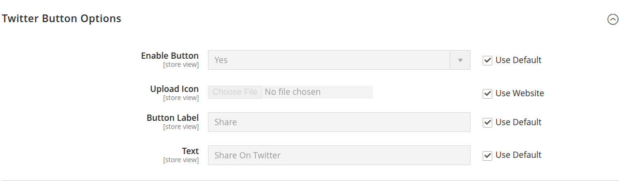The image size is (619, 181).
Task: Click the Enable Button field label
Action: click(170, 56)
